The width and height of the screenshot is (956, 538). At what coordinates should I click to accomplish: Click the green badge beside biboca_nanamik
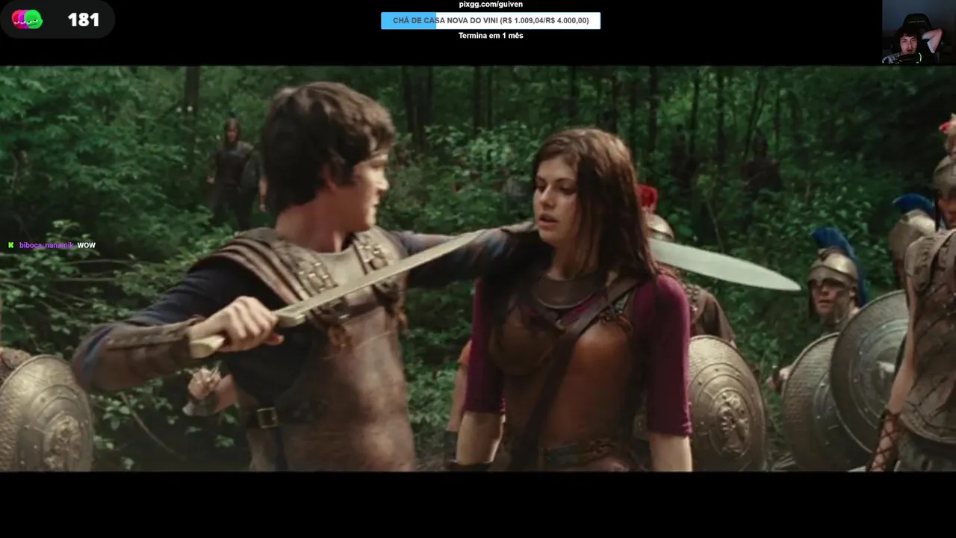(11, 245)
